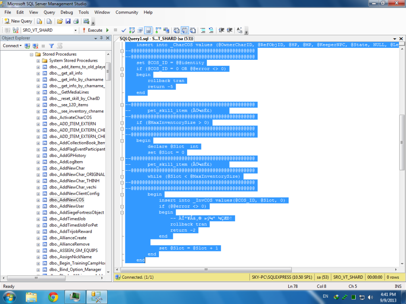The image size is (406, 304).
Task: Click the green Debug play arrow
Action: (107, 30)
